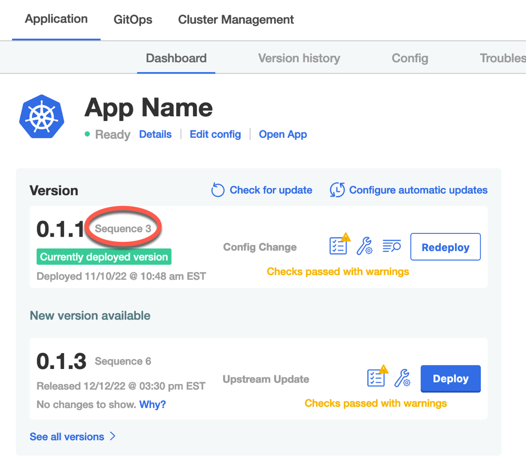Expand See all versions chevron
The height and width of the screenshot is (472, 526).
(x=113, y=437)
